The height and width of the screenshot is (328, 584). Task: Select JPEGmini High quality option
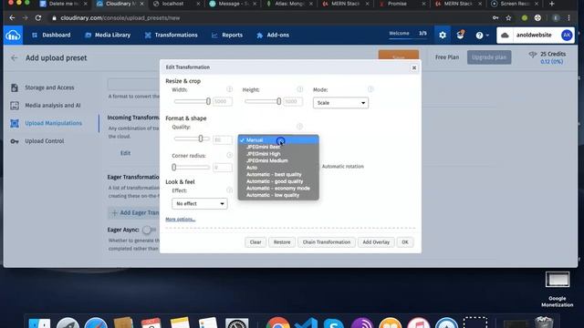coord(278,154)
